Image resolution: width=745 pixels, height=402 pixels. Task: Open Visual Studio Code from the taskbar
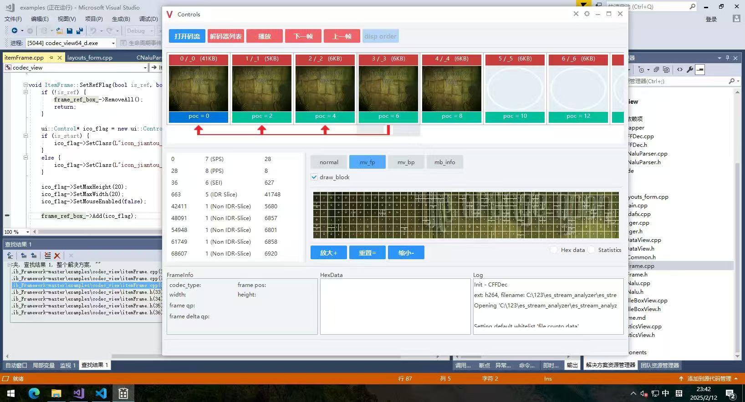tap(101, 393)
